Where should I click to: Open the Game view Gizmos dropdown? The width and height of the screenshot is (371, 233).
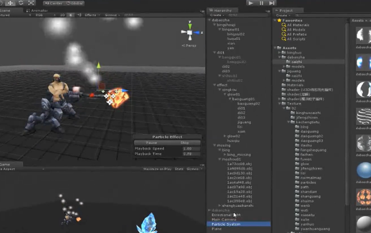pos(195,169)
